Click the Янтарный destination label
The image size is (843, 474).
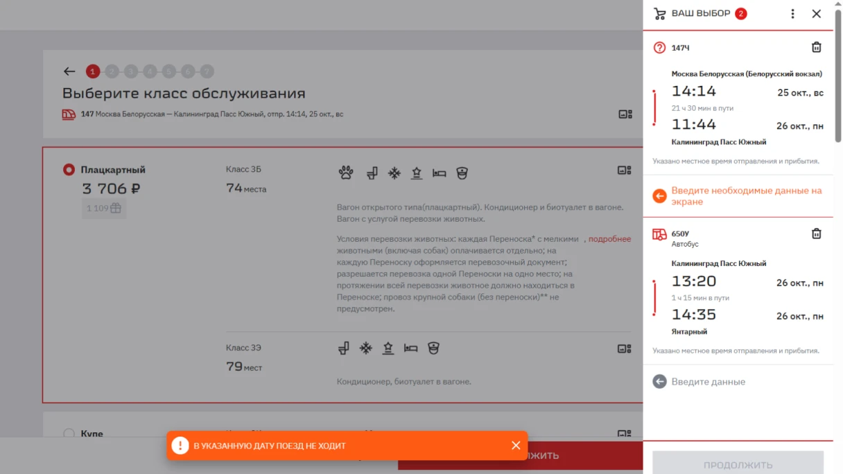[x=689, y=332]
